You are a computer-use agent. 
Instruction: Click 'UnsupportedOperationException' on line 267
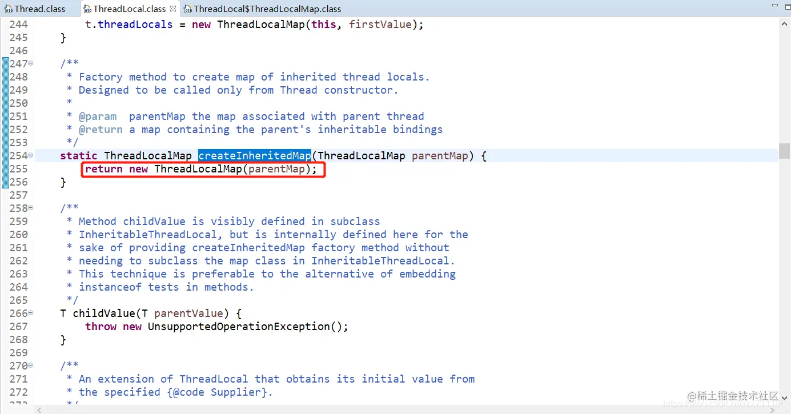(239, 326)
